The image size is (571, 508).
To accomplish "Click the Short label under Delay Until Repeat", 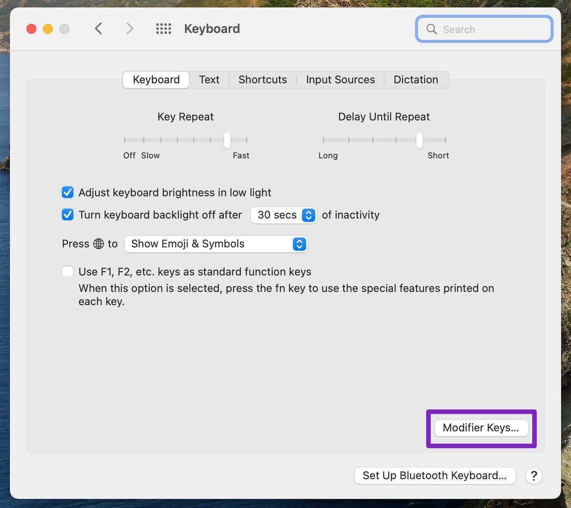I will pos(438,155).
